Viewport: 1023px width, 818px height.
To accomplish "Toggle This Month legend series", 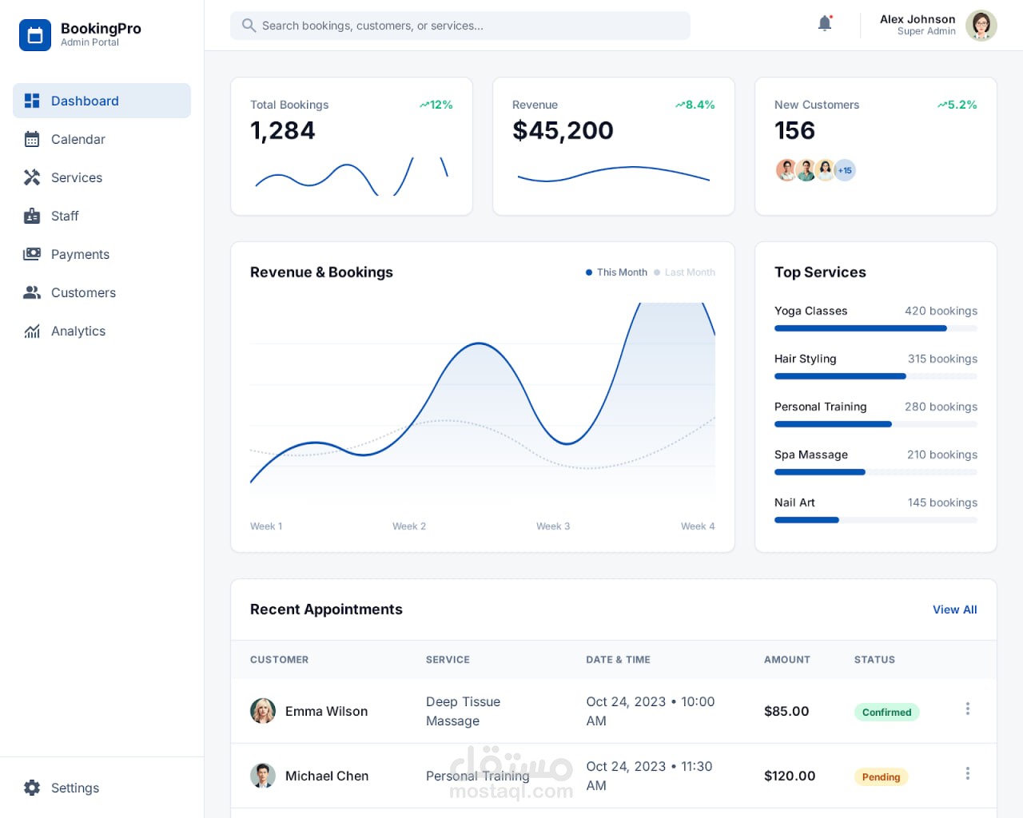I will coord(616,272).
